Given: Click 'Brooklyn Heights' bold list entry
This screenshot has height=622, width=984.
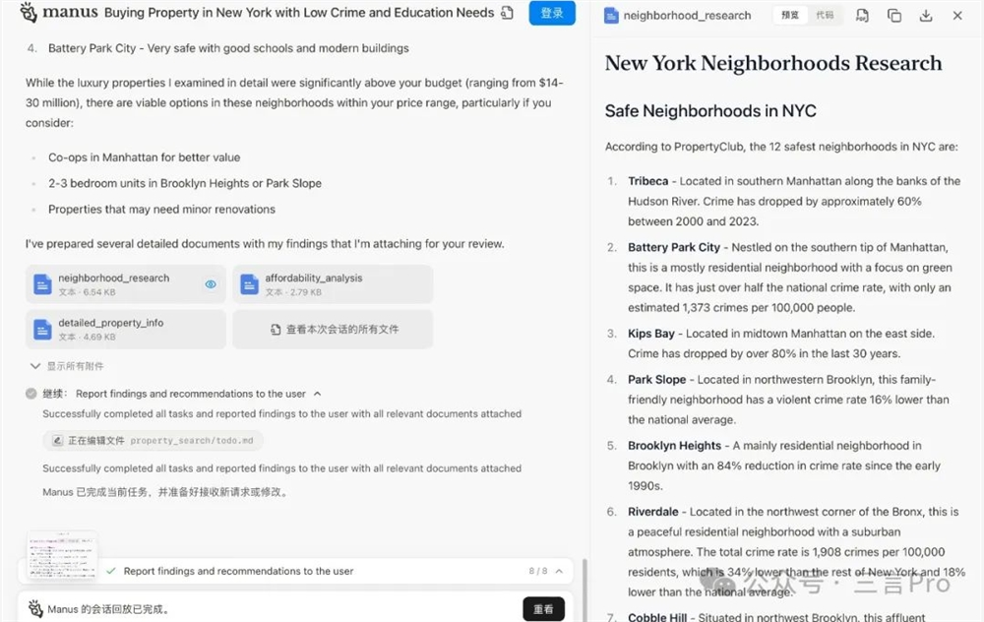Looking at the screenshot, I should pyautogui.click(x=675, y=446).
